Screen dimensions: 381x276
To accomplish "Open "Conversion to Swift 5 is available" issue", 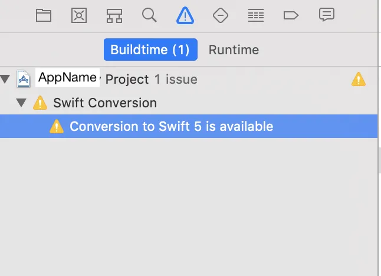I will [171, 126].
